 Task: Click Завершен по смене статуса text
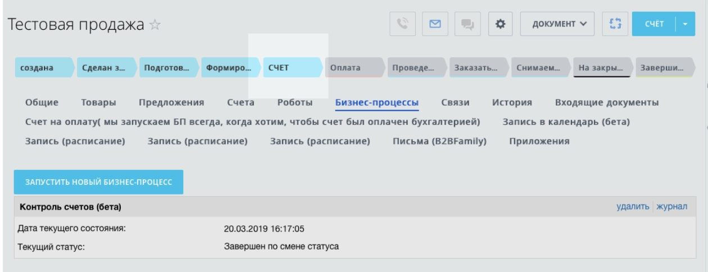(281, 246)
